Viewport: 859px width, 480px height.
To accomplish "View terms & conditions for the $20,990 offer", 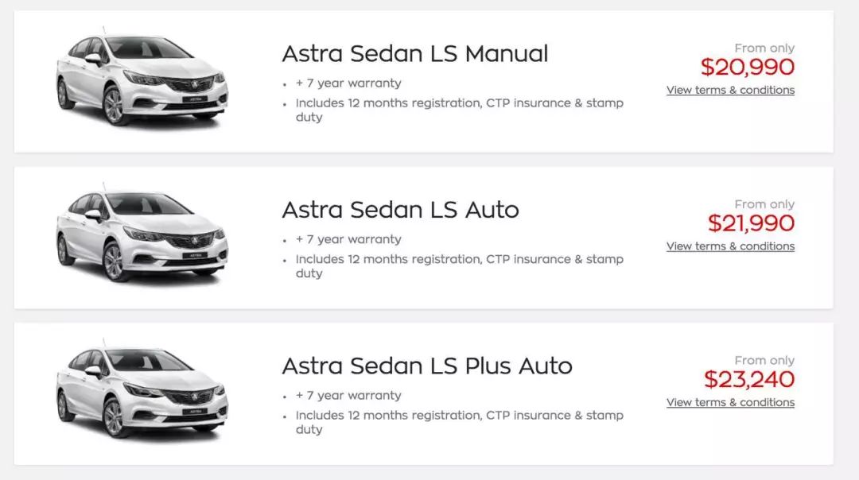I will coord(730,91).
